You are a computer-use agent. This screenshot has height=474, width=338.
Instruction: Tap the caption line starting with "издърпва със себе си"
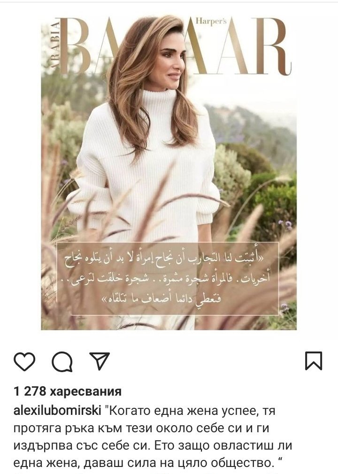(x=153, y=446)
